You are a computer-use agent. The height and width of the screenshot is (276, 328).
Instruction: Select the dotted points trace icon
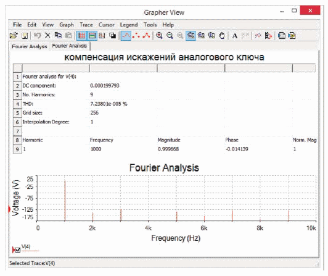point(136,35)
